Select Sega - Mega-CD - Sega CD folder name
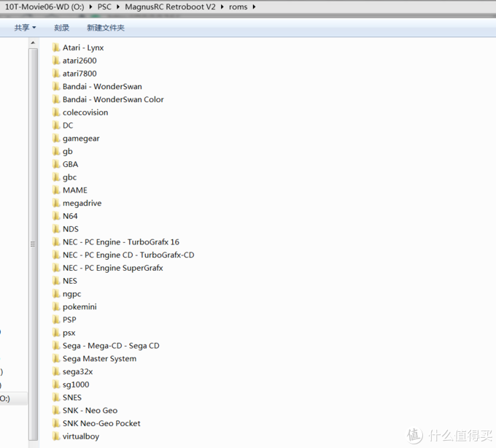 coord(111,346)
